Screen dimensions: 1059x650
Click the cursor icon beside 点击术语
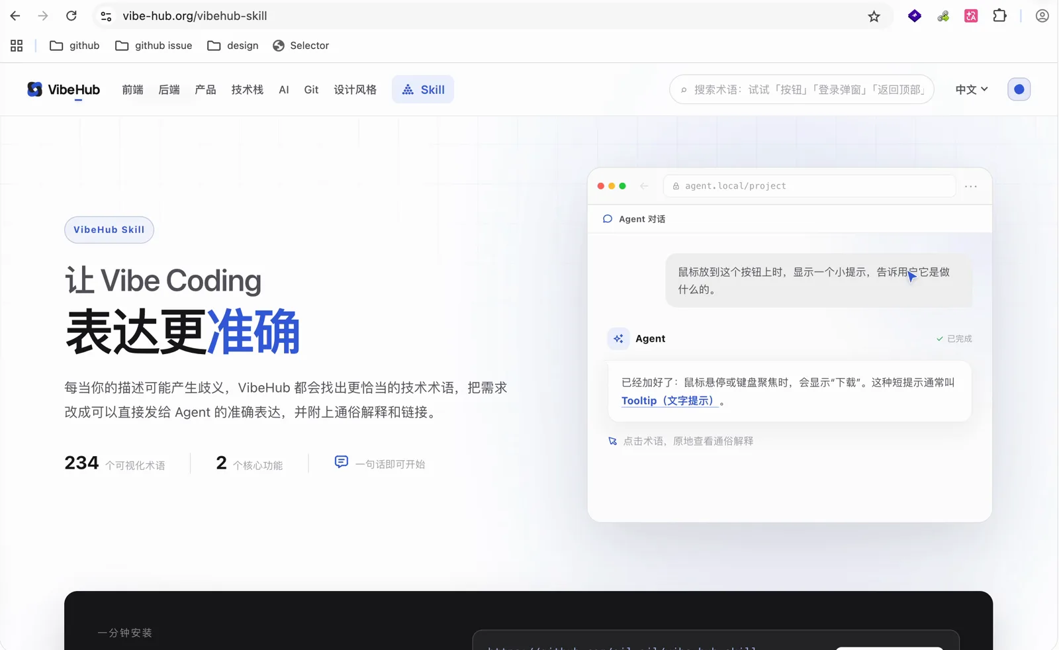[612, 441]
